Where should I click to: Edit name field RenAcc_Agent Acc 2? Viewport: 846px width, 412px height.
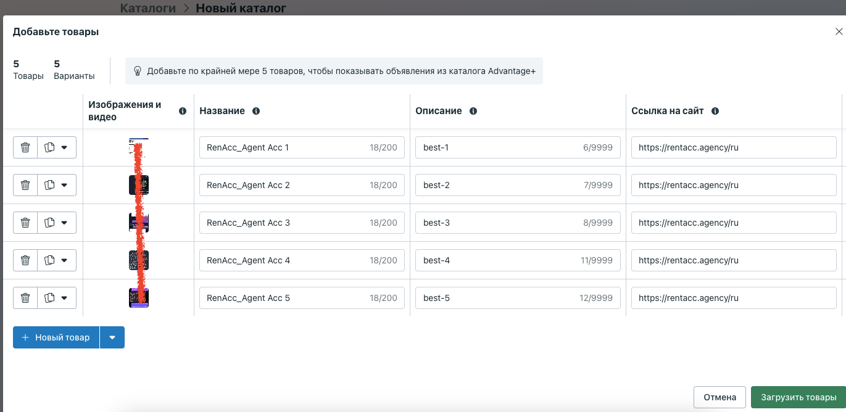pos(302,185)
